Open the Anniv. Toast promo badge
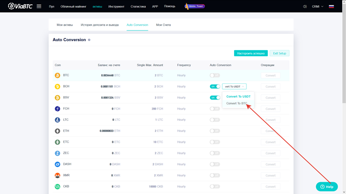The width and height of the screenshot is (346, 194). [194, 6]
